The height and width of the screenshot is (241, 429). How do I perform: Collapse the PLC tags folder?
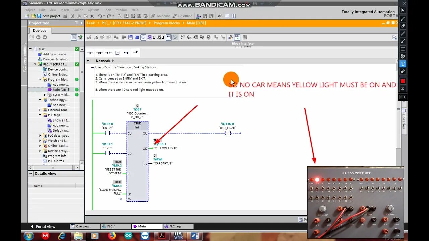coord(40,115)
